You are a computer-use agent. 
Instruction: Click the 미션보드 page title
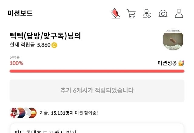pyautogui.click(x=20, y=13)
